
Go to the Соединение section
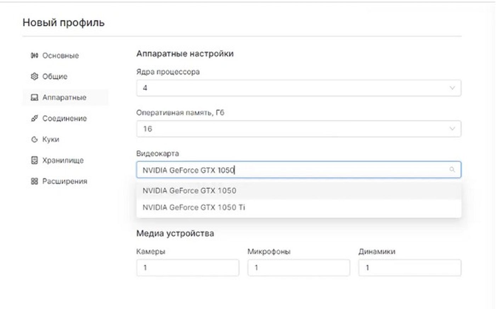[x=66, y=118]
